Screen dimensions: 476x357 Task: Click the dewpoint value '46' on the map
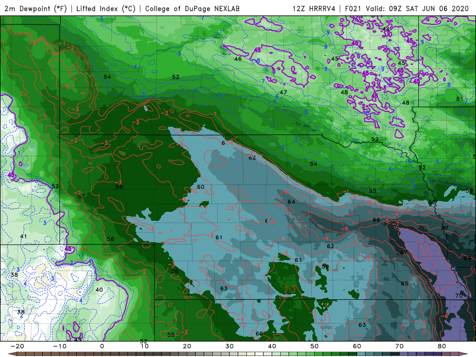coord(238,58)
